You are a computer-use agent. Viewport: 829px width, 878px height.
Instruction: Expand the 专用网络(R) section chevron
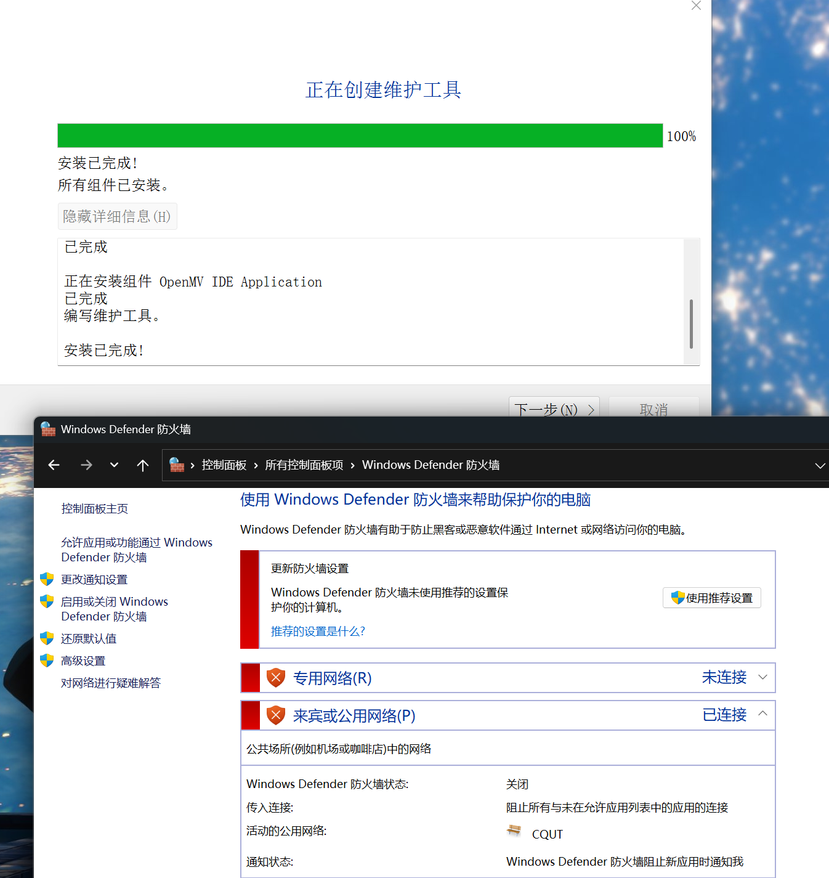click(762, 678)
